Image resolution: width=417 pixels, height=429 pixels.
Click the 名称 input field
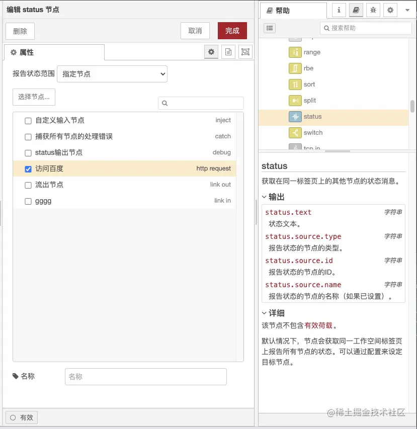click(145, 377)
